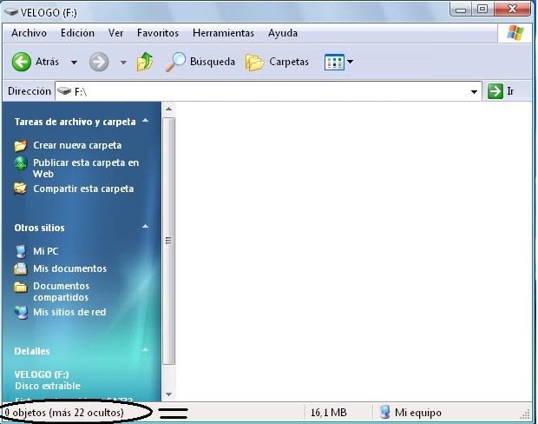Click the Crear nueva carpeta link
The image size is (538, 424).
[77, 145]
